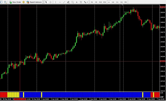Click the red 151.56 price label

coord(163,7)
